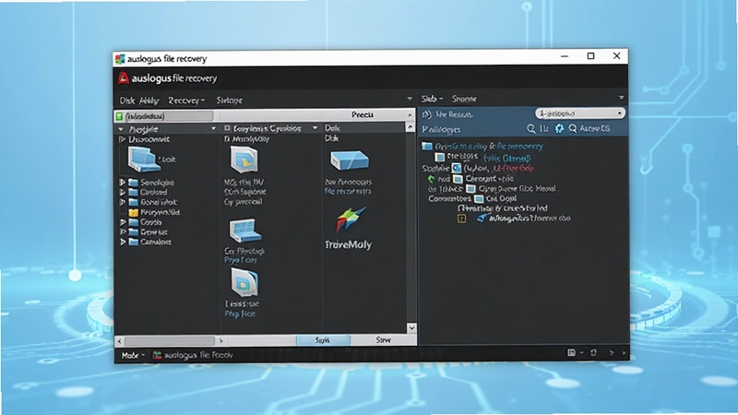Open the Sistape menu
The image size is (738, 415).
pos(229,101)
